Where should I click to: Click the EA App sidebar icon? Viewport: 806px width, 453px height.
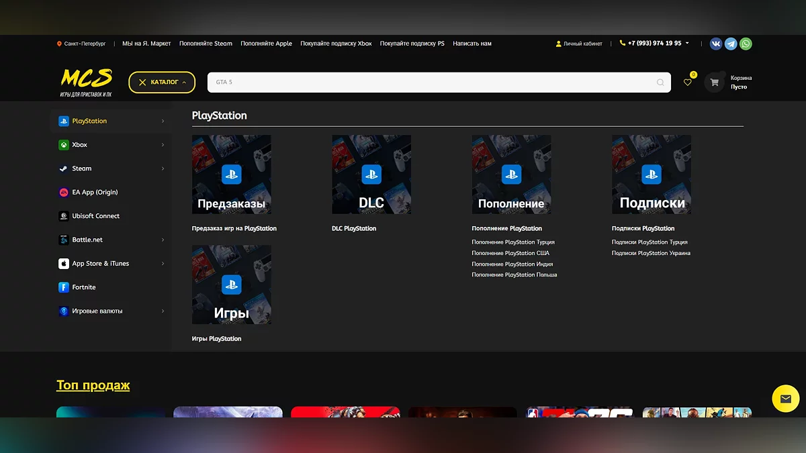click(x=63, y=193)
